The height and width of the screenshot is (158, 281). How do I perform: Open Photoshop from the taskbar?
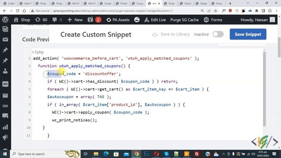[x=146, y=154]
